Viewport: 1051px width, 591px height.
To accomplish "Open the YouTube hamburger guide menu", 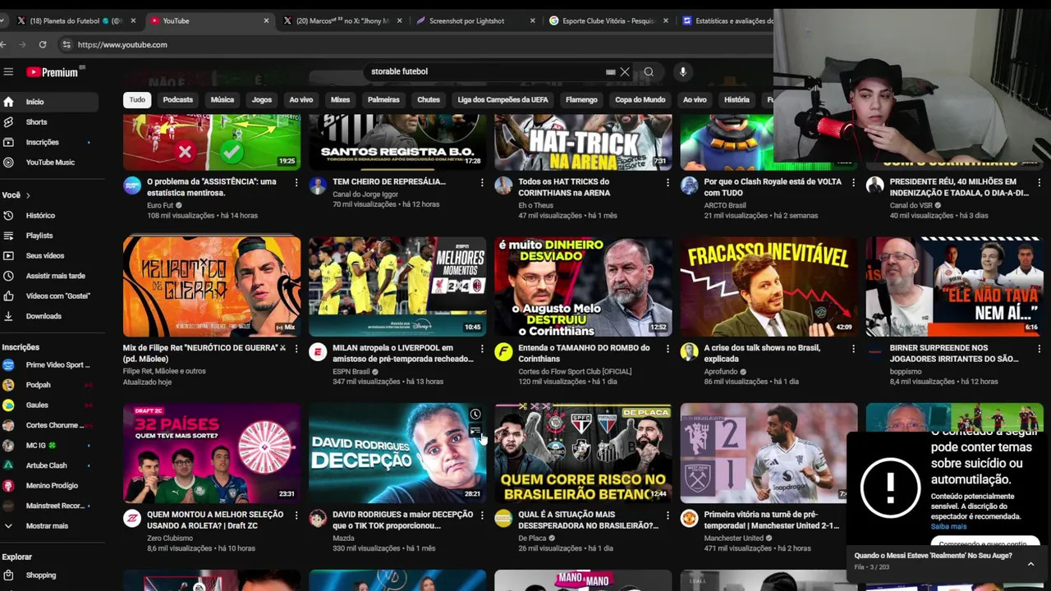I will click(8, 72).
